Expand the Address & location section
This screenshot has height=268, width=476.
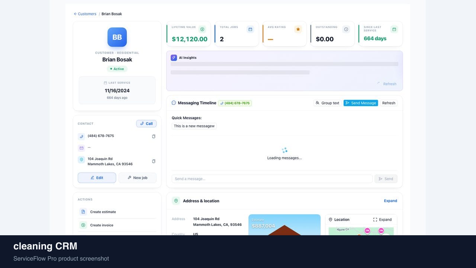coord(390,201)
